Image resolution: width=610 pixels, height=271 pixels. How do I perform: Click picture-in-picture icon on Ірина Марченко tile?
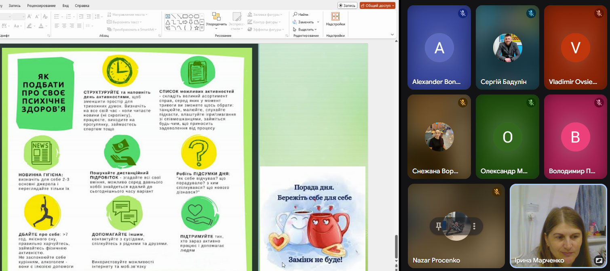click(599, 260)
